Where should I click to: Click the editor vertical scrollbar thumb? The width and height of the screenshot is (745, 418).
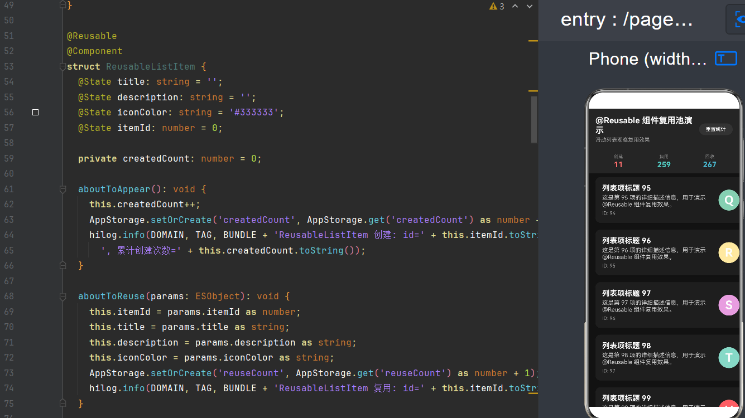point(534,119)
